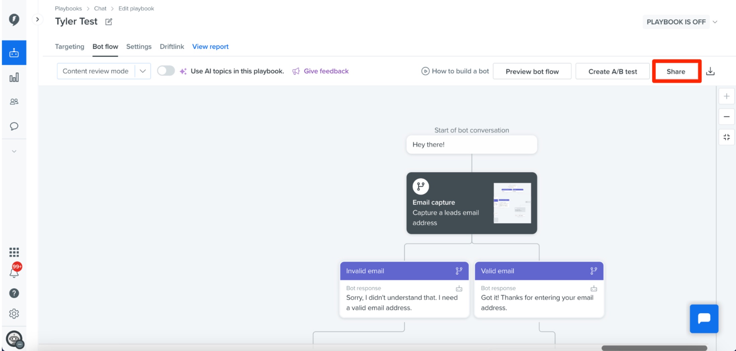
Task: Open the apps grid icon in sidebar
Action: click(x=14, y=252)
